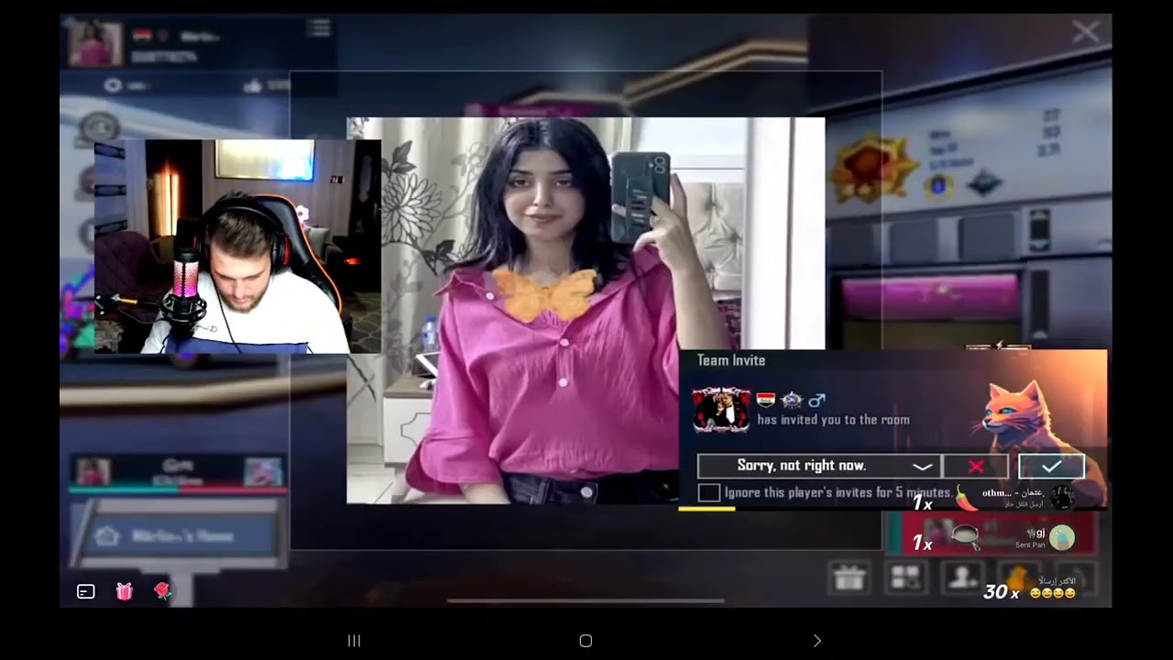Send a pink gift box
Viewport: 1173px width, 660px height.
[125, 591]
